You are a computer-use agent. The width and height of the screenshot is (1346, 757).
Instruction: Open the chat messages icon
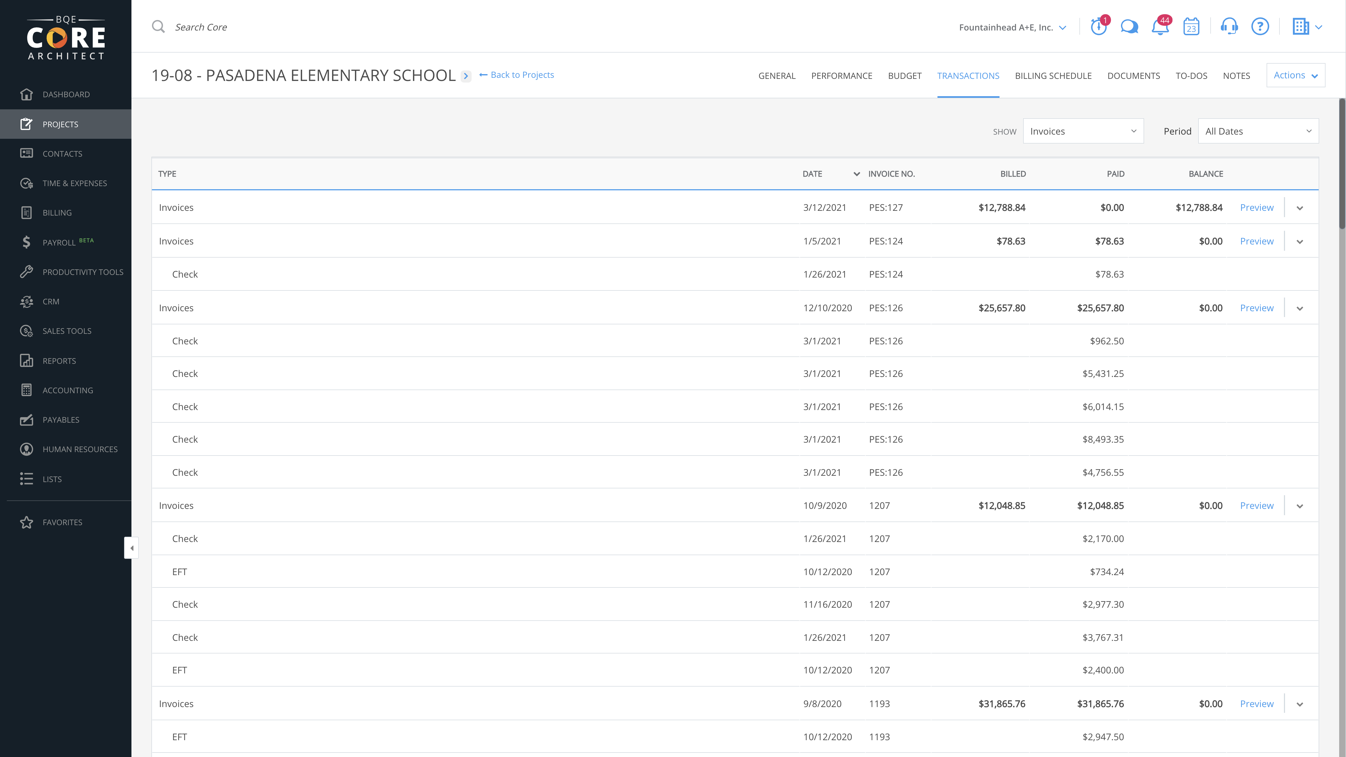1129,27
